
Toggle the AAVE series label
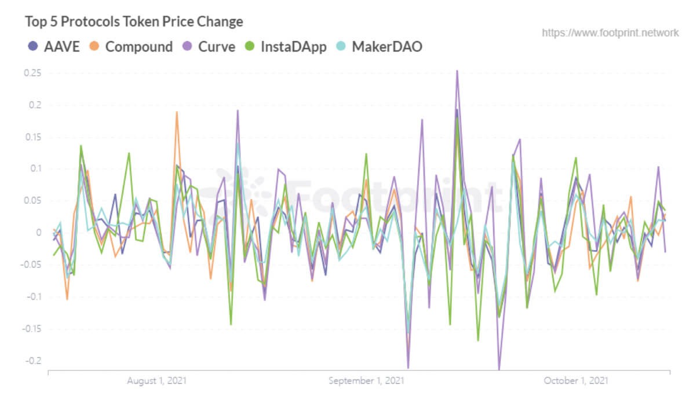(61, 47)
